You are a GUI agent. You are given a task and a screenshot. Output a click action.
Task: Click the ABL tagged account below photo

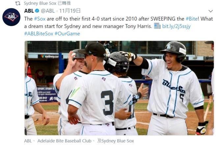point(28,141)
